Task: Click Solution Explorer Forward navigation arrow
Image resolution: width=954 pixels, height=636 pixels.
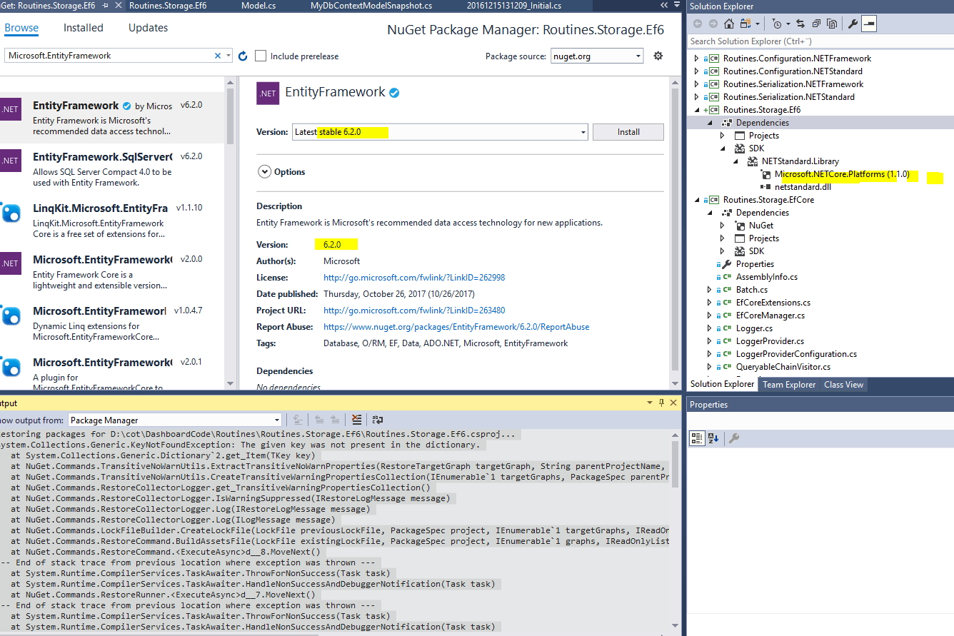Action: point(712,24)
